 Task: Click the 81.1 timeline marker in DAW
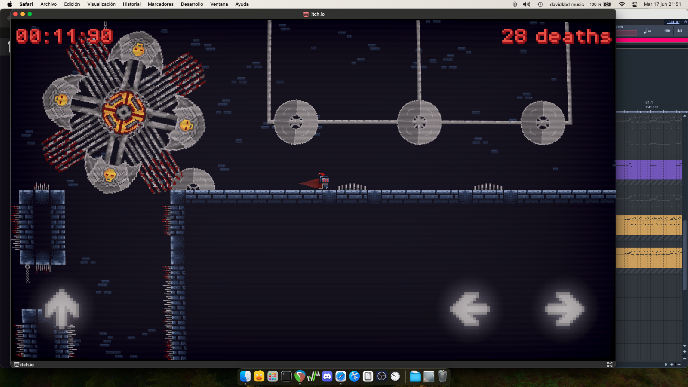pyautogui.click(x=649, y=102)
